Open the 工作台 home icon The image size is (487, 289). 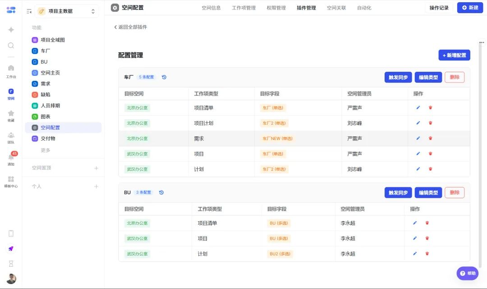pos(11,71)
